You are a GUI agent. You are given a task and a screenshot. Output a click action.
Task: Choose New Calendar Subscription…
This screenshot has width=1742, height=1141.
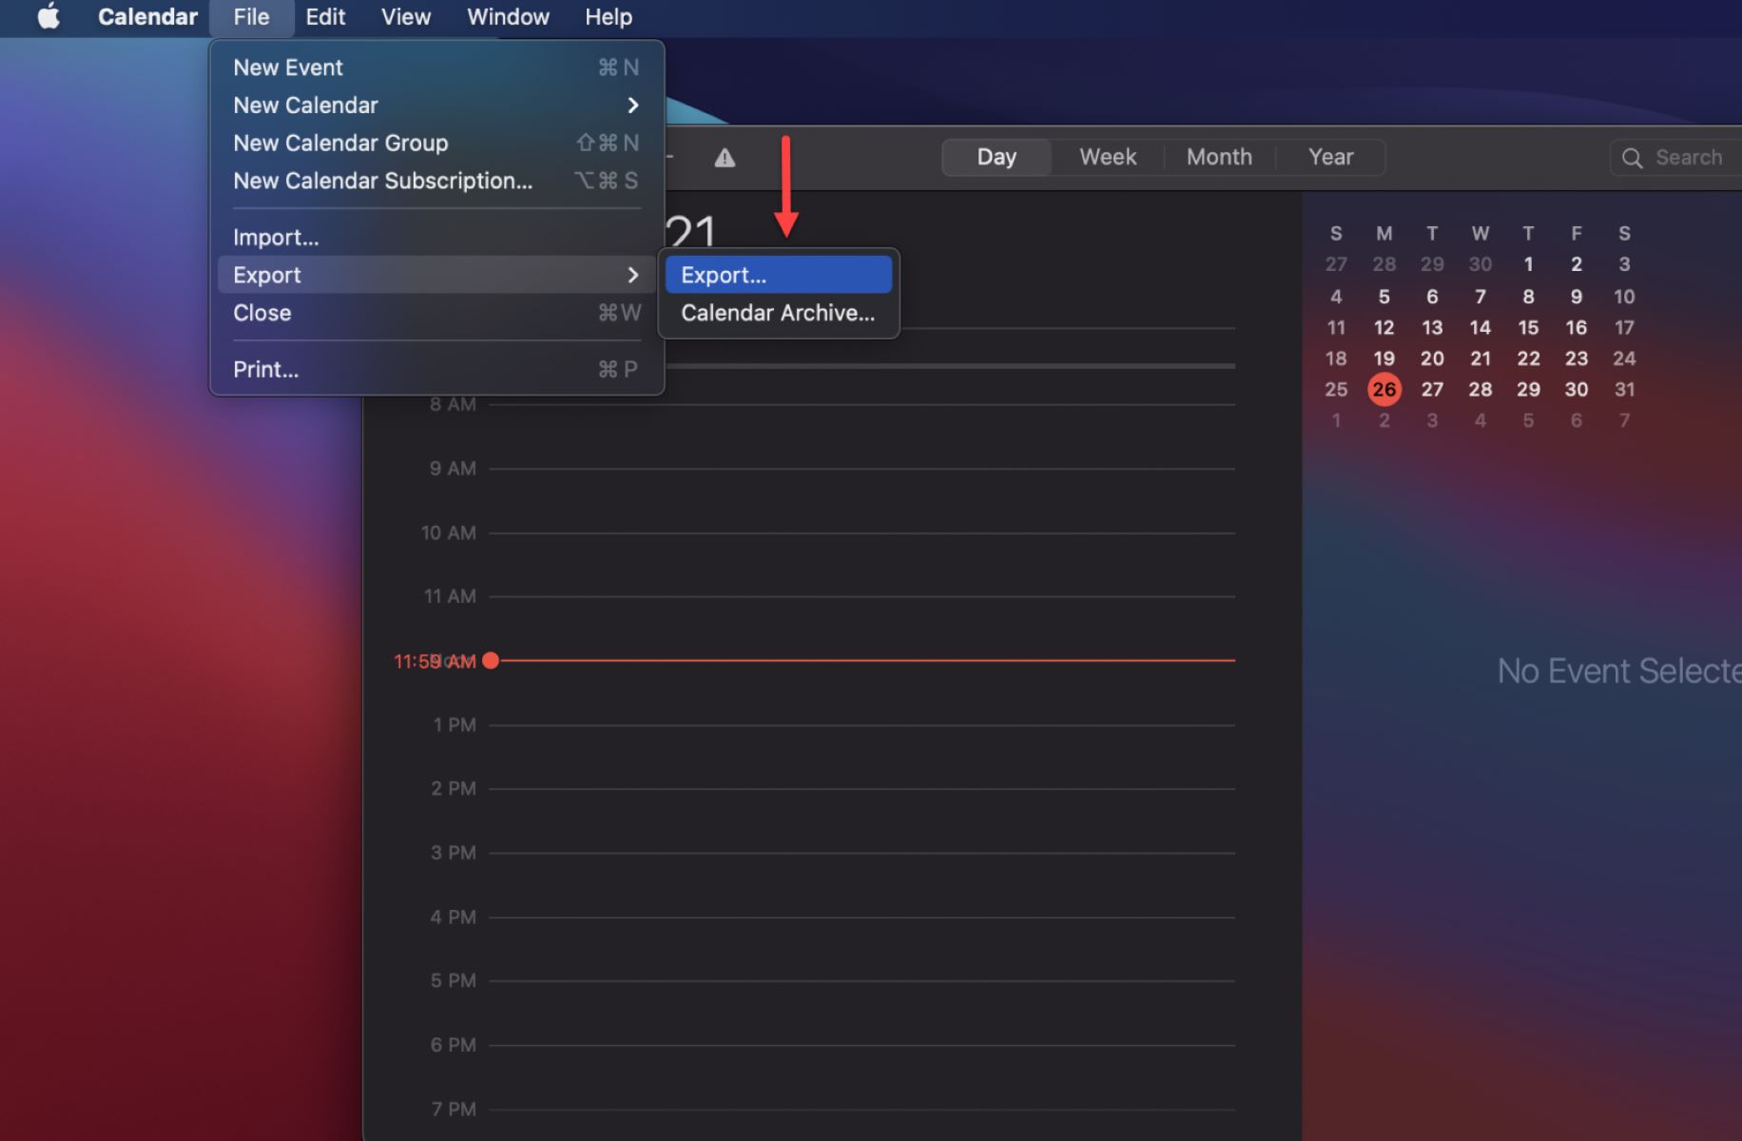[x=436, y=181]
